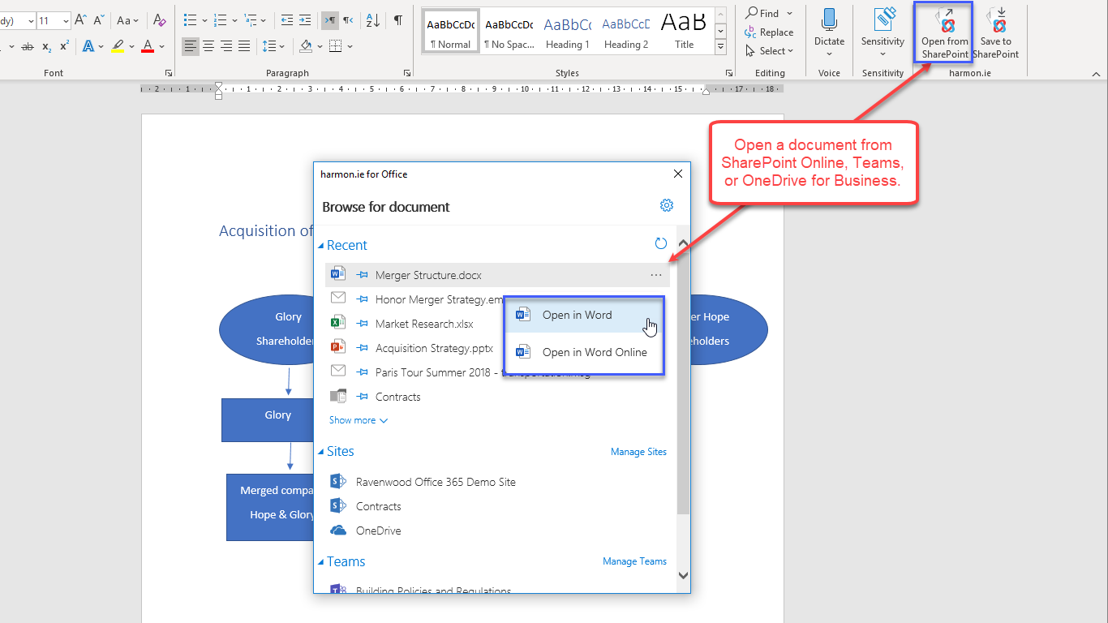Toggle Show/Hide paragraph marks

point(397,20)
